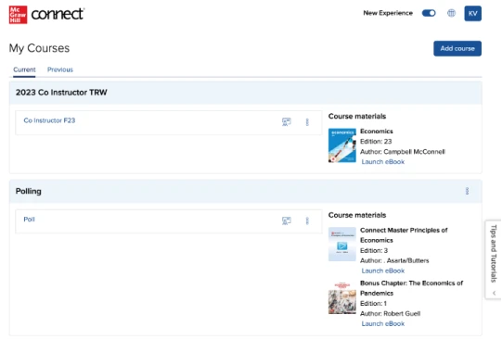Click the Edition: 23 text

376,141
